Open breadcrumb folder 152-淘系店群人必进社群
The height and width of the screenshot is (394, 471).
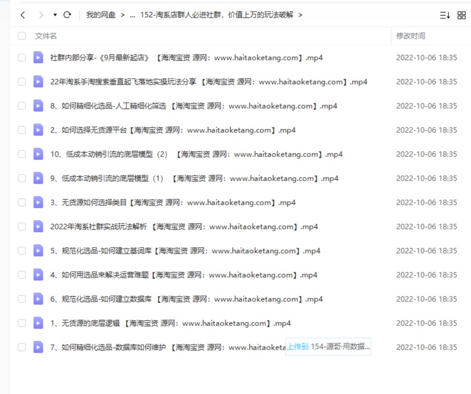(x=216, y=15)
